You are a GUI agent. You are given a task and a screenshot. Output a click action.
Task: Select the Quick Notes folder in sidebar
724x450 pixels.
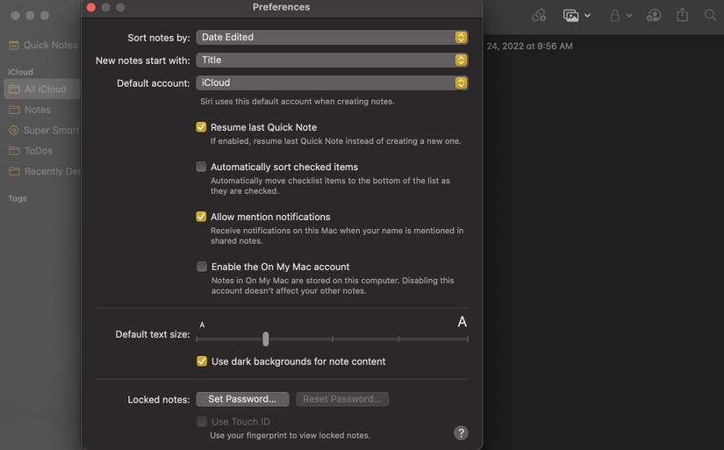(x=42, y=46)
